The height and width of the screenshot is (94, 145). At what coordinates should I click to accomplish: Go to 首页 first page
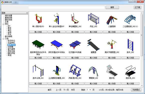click(49, 90)
